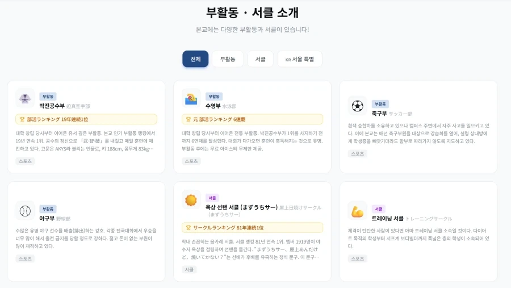Click the 서클 tag below 옥상 선탠 description
The width and height of the screenshot is (511, 288).
tap(189, 270)
